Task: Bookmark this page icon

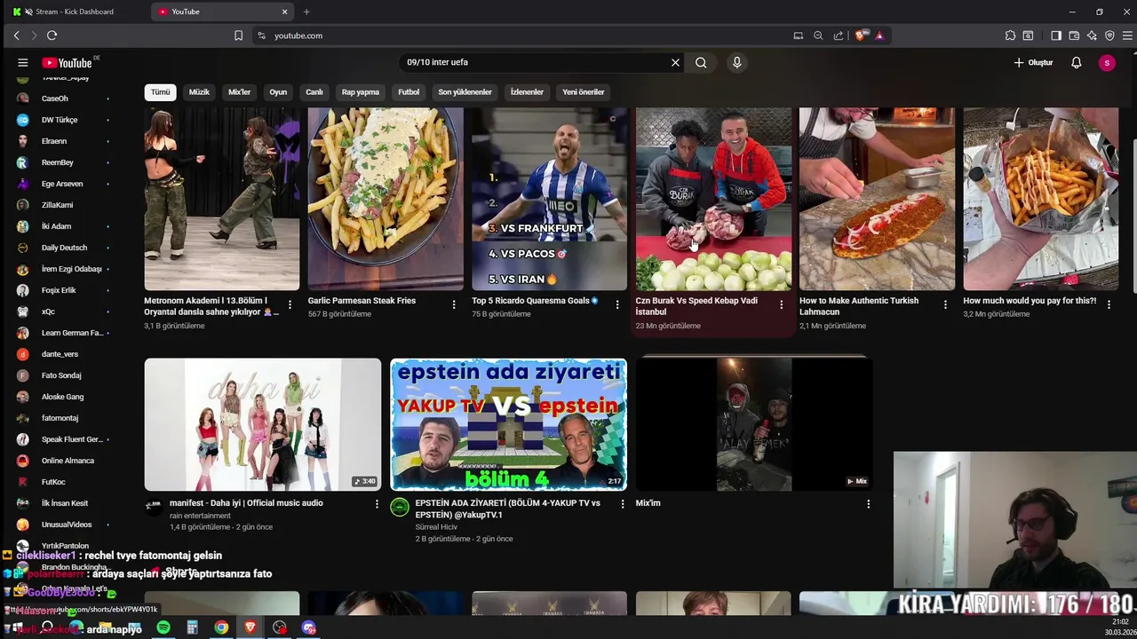Action: point(238,35)
